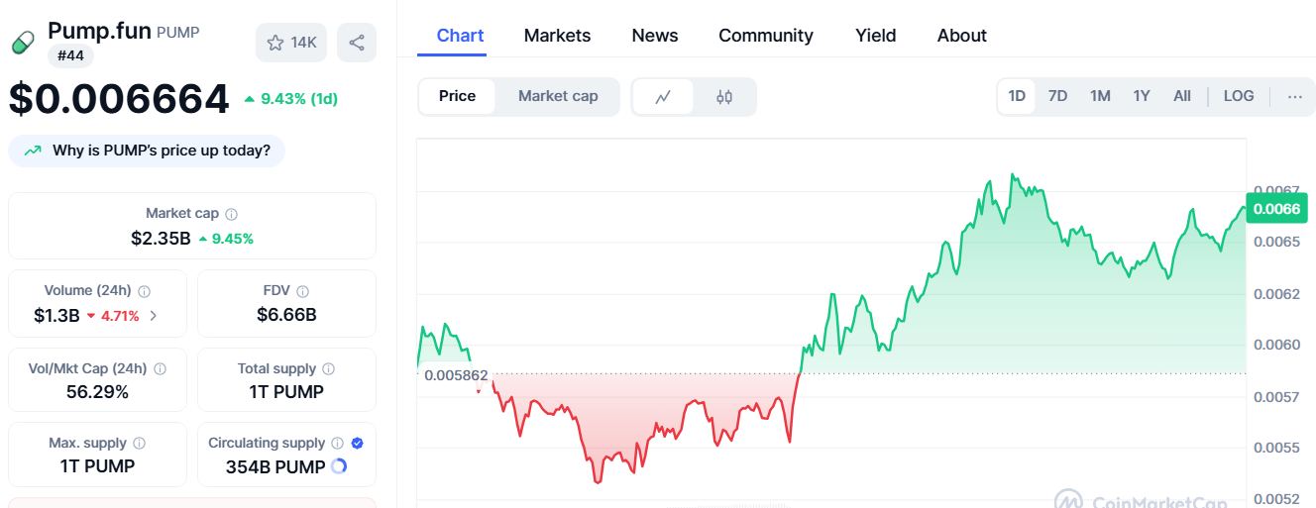Set chart range to All
Viewport: 1316px width, 508px height.
coord(1182,96)
